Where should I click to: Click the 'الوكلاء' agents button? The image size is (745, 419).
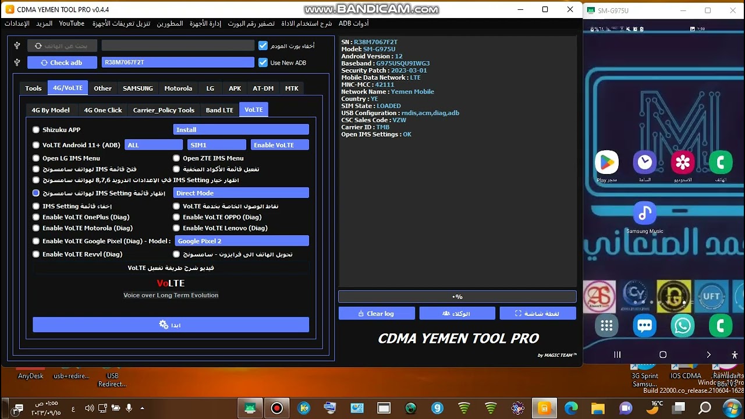[x=457, y=313]
